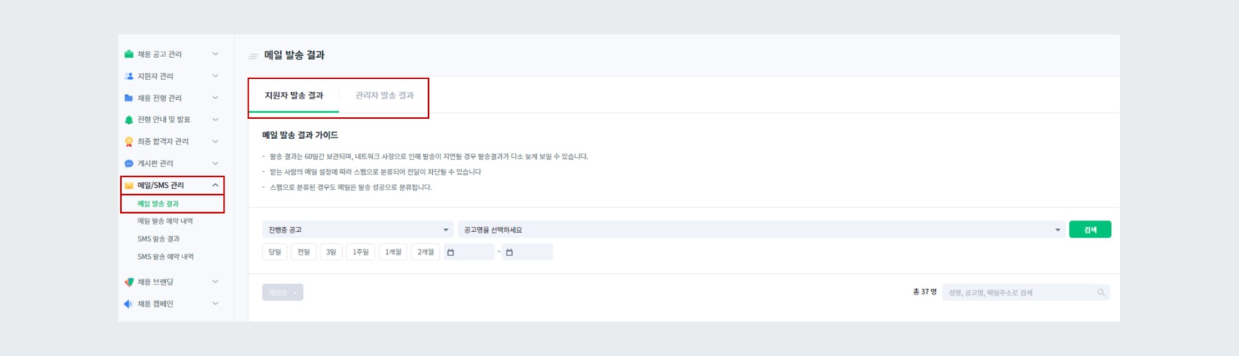
Task: Switch to the 관리자 발송 결과 tab
Action: 384,96
